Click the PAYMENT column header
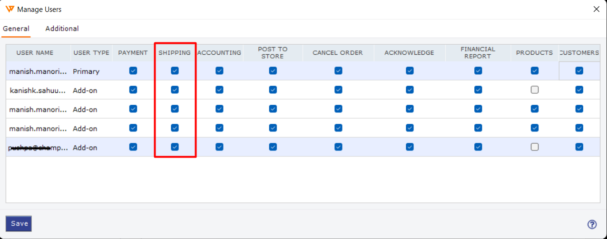The image size is (607, 239). (133, 53)
